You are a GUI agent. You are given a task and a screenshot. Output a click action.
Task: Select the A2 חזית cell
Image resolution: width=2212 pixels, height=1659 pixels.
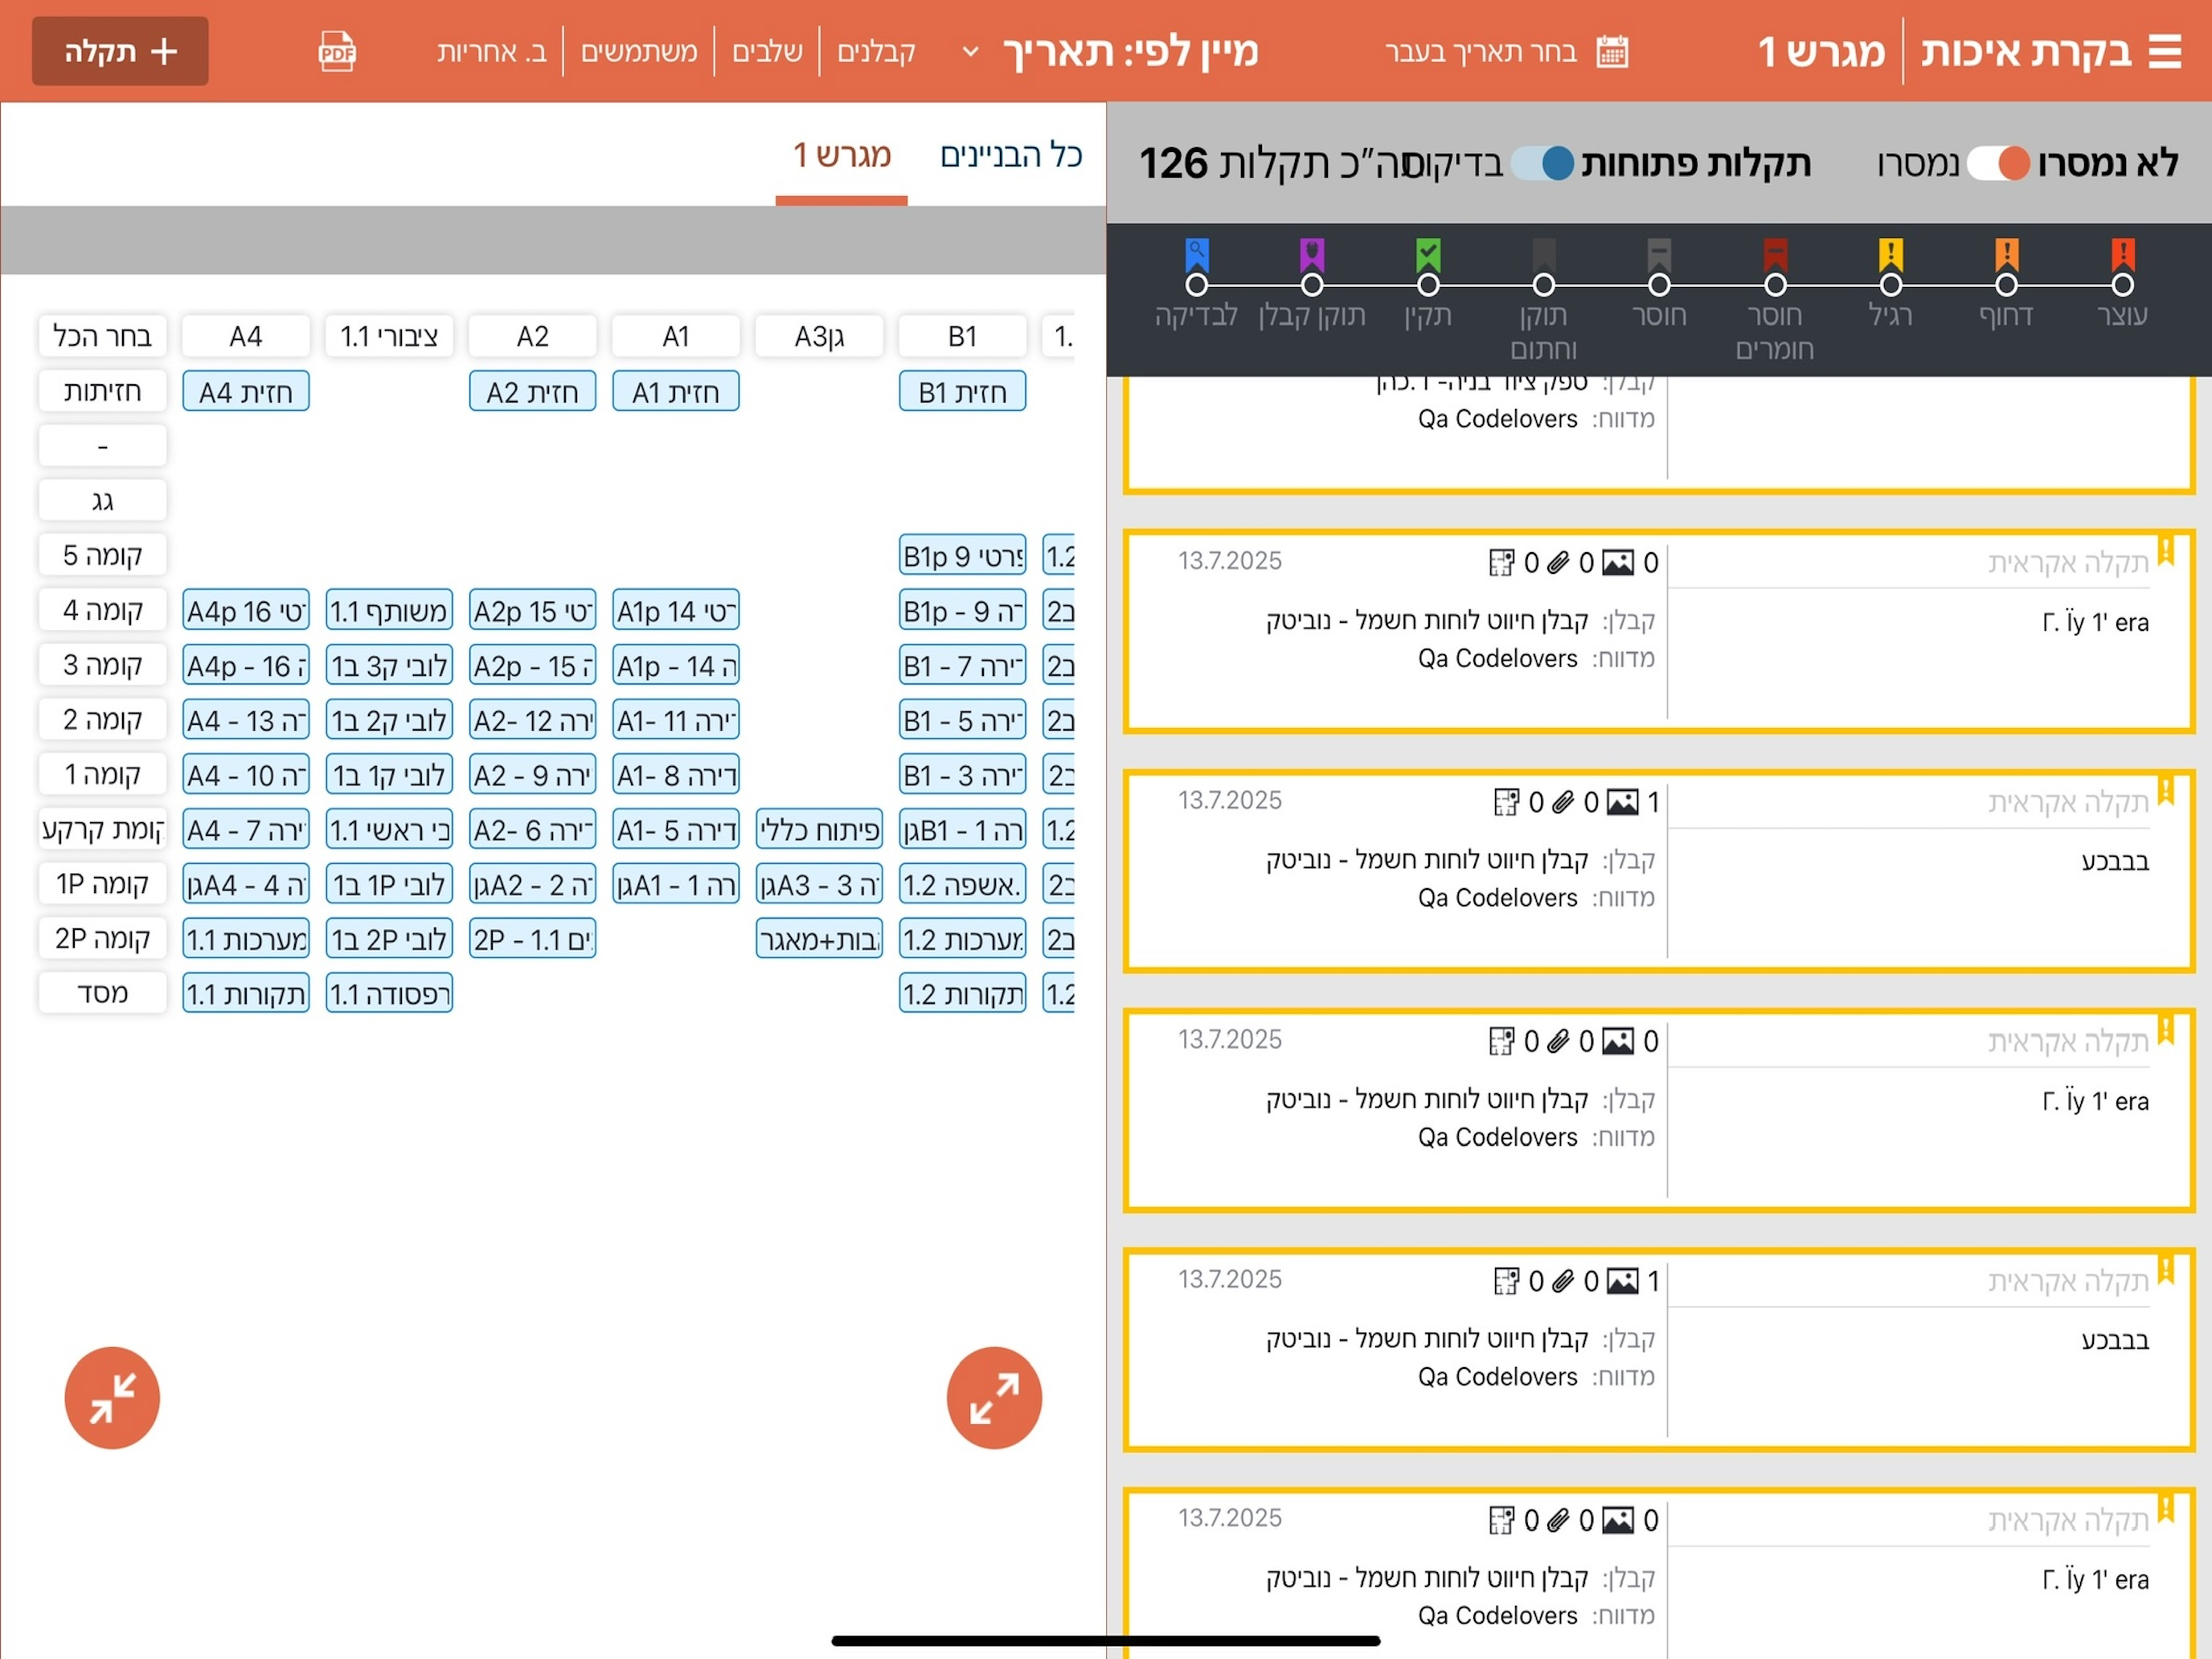[532, 391]
